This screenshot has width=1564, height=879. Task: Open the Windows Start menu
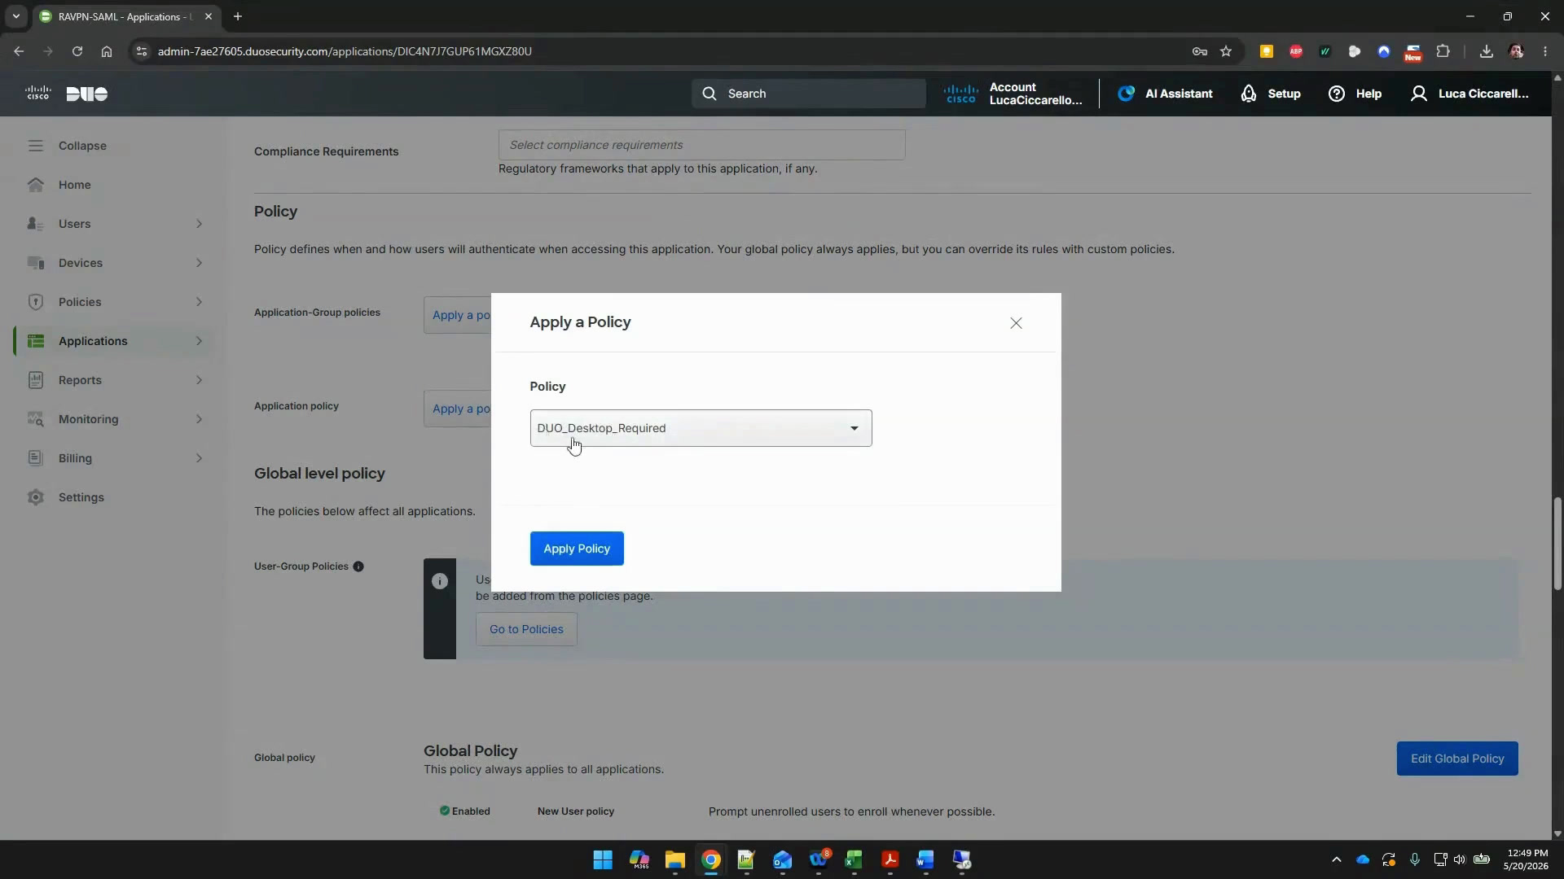coord(603,860)
